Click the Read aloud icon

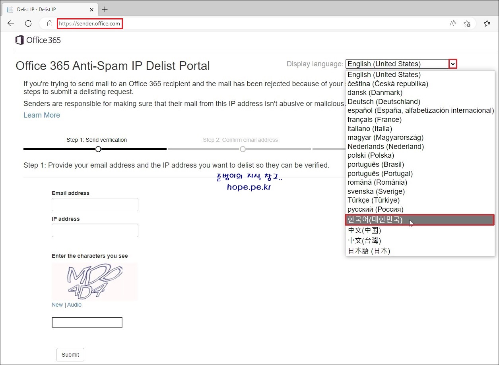[452, 23]
